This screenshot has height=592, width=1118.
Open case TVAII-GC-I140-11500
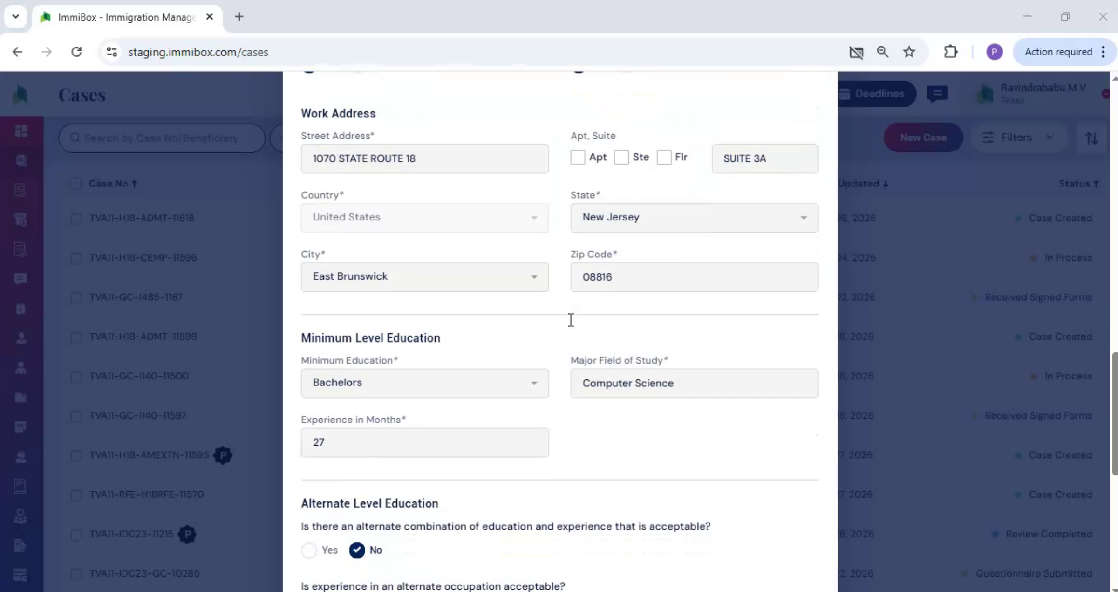[x=139, y=376]
